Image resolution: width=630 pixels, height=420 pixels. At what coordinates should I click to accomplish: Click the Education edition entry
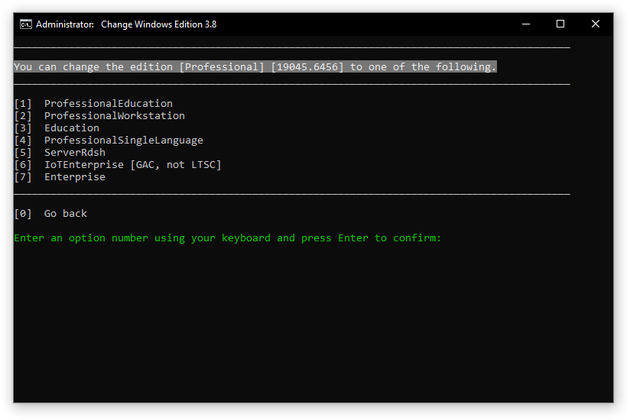[71, 128]
